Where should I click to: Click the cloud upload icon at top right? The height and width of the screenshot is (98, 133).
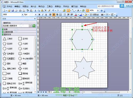tap(122, 6)
